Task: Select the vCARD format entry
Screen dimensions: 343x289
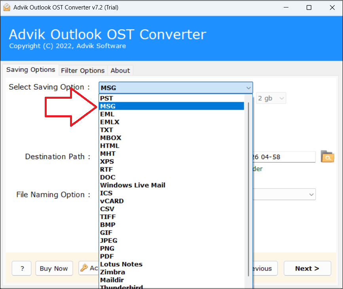Action: pyautogui.click(x=112, y=201)
